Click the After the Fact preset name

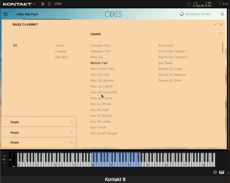pyautogui.click(x=27, y=14)
